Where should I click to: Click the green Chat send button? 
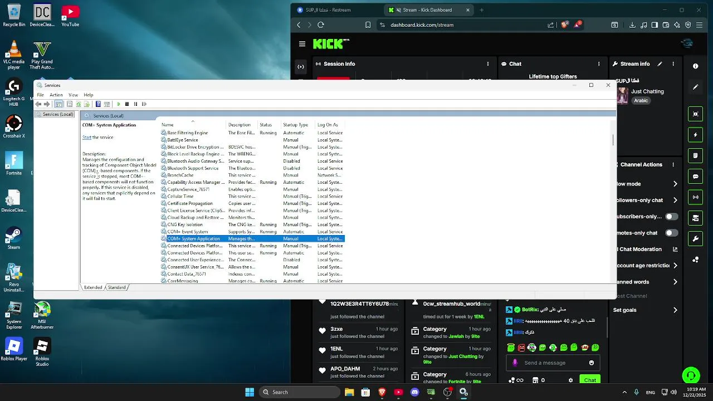590,380
